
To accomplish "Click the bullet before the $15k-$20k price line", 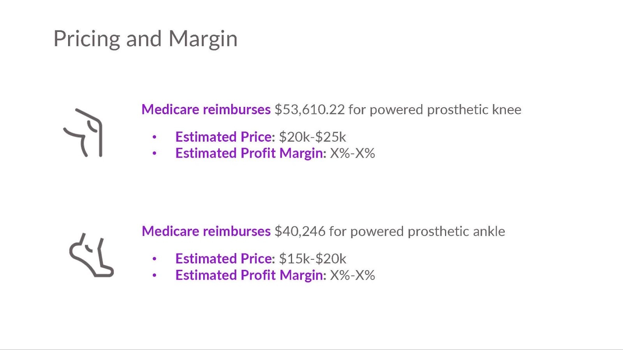I will point(155,259).
